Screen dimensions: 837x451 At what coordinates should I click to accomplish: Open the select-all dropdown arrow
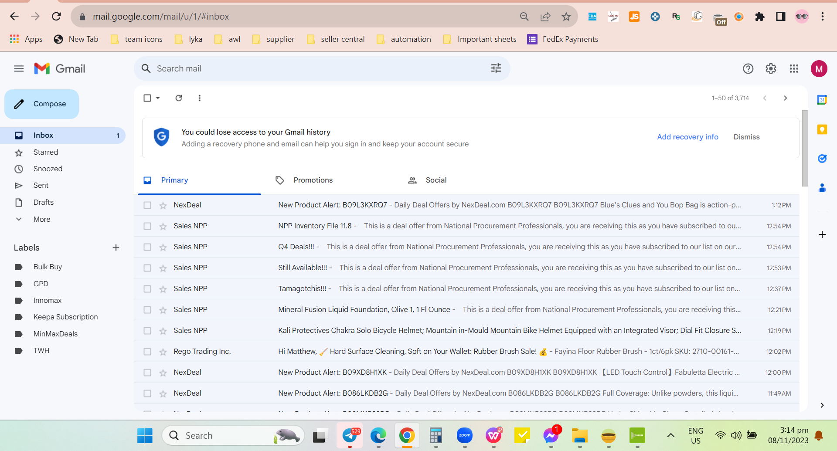158,98
